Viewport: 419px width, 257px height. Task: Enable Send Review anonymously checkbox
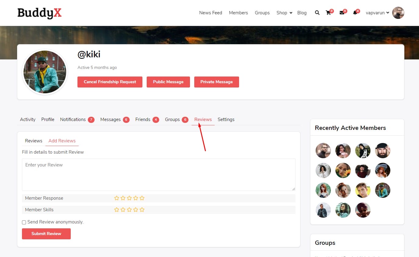(24, 223)
